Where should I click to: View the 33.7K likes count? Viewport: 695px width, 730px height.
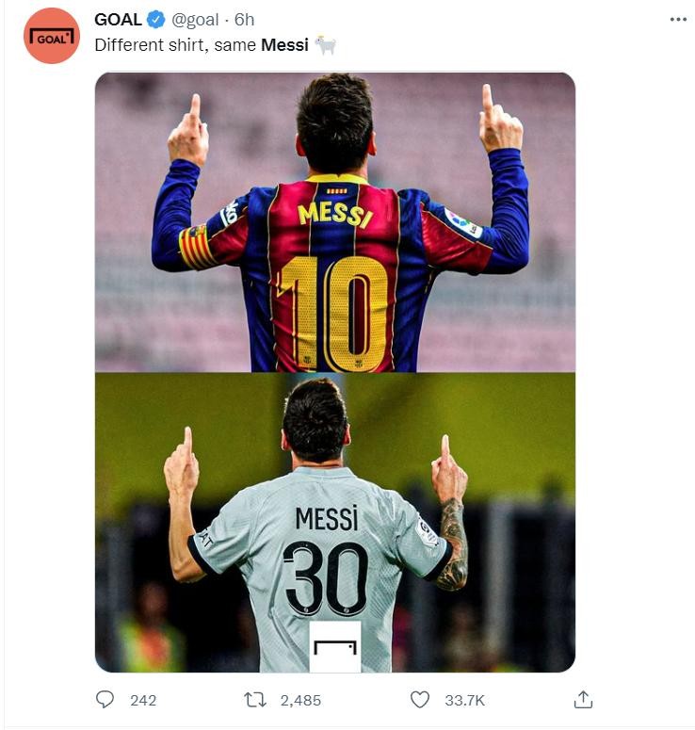465,700
